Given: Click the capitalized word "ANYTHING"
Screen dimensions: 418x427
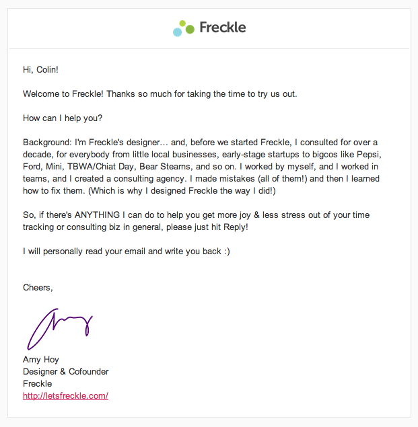Looking at the screenshot, I should pyautogui.click(x=97, y=215).
